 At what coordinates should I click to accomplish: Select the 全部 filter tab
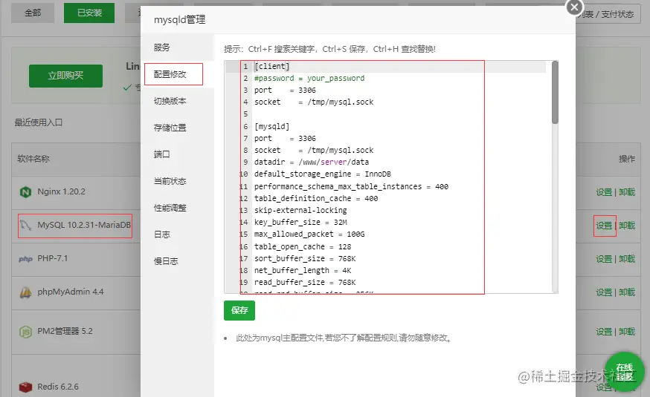click(33, 13)
